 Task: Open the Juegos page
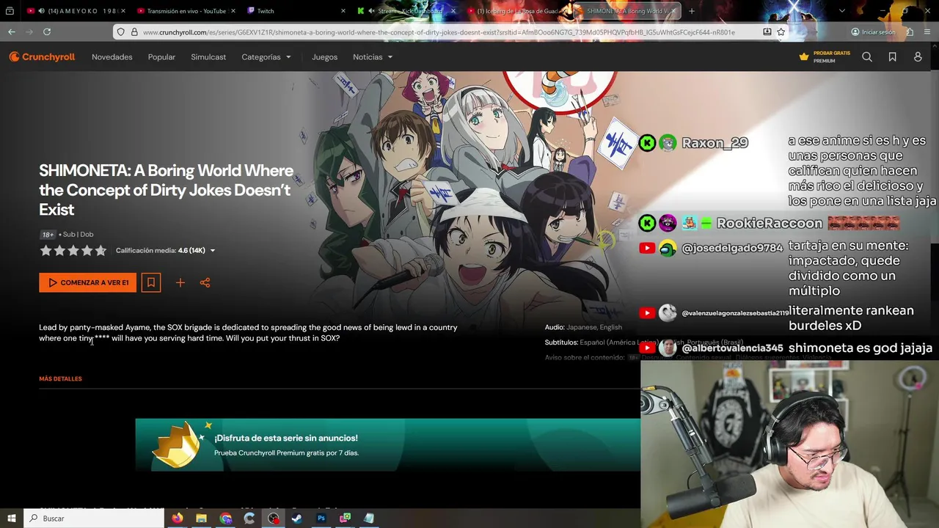point(324,57)
